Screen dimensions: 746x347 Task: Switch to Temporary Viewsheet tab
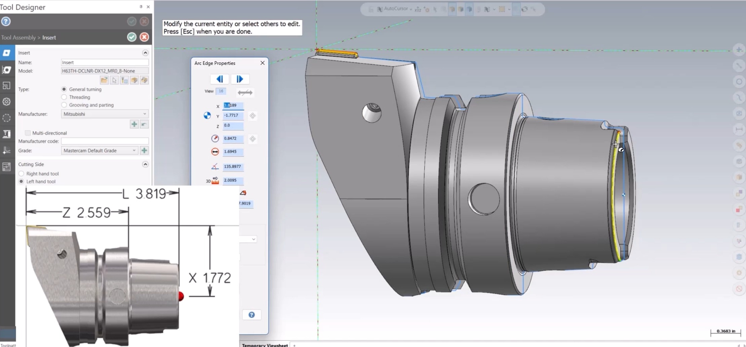click(265, 345)
